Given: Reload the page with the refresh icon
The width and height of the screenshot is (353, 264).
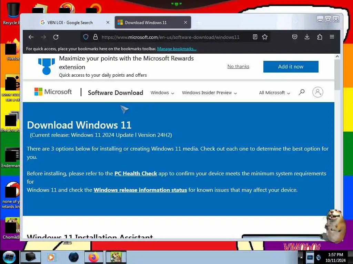Looking at the screenshot, I should tap(56, 37).
